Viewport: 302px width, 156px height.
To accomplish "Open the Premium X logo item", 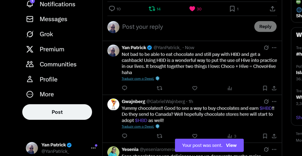I will click(x=45, y=49).
